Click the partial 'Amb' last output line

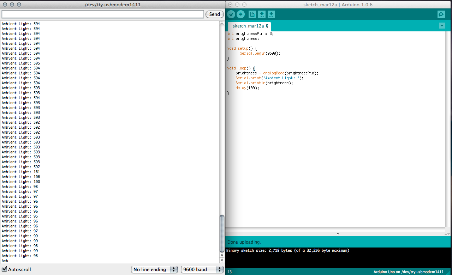(5, 261)
